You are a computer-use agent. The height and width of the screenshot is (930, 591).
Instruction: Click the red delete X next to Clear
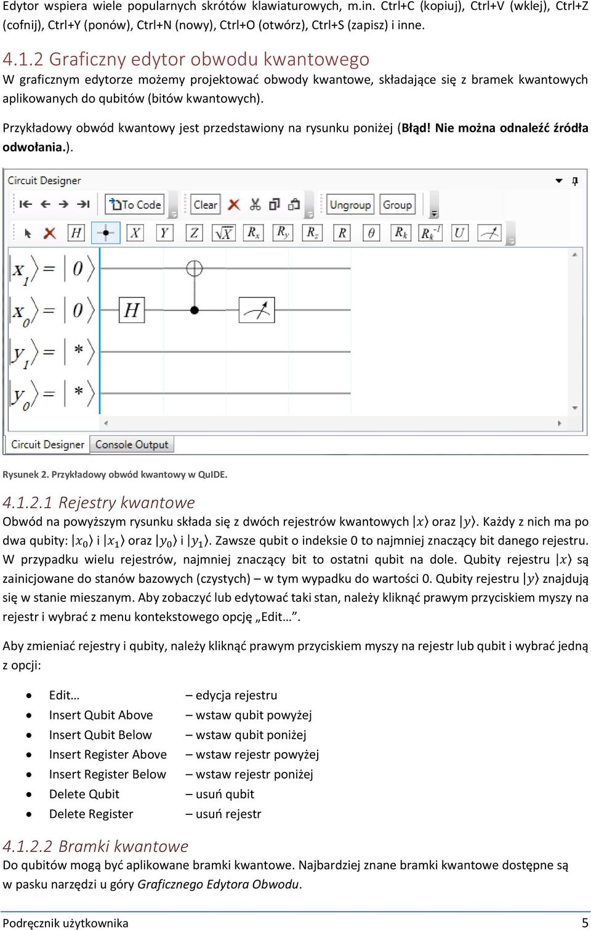pos(234,204)
